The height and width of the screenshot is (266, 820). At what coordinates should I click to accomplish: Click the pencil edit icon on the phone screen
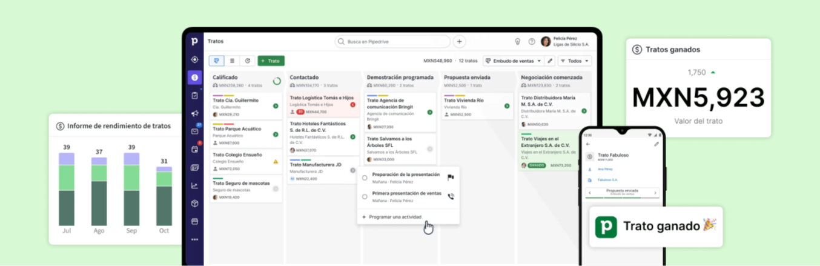[x=656, y=144]
